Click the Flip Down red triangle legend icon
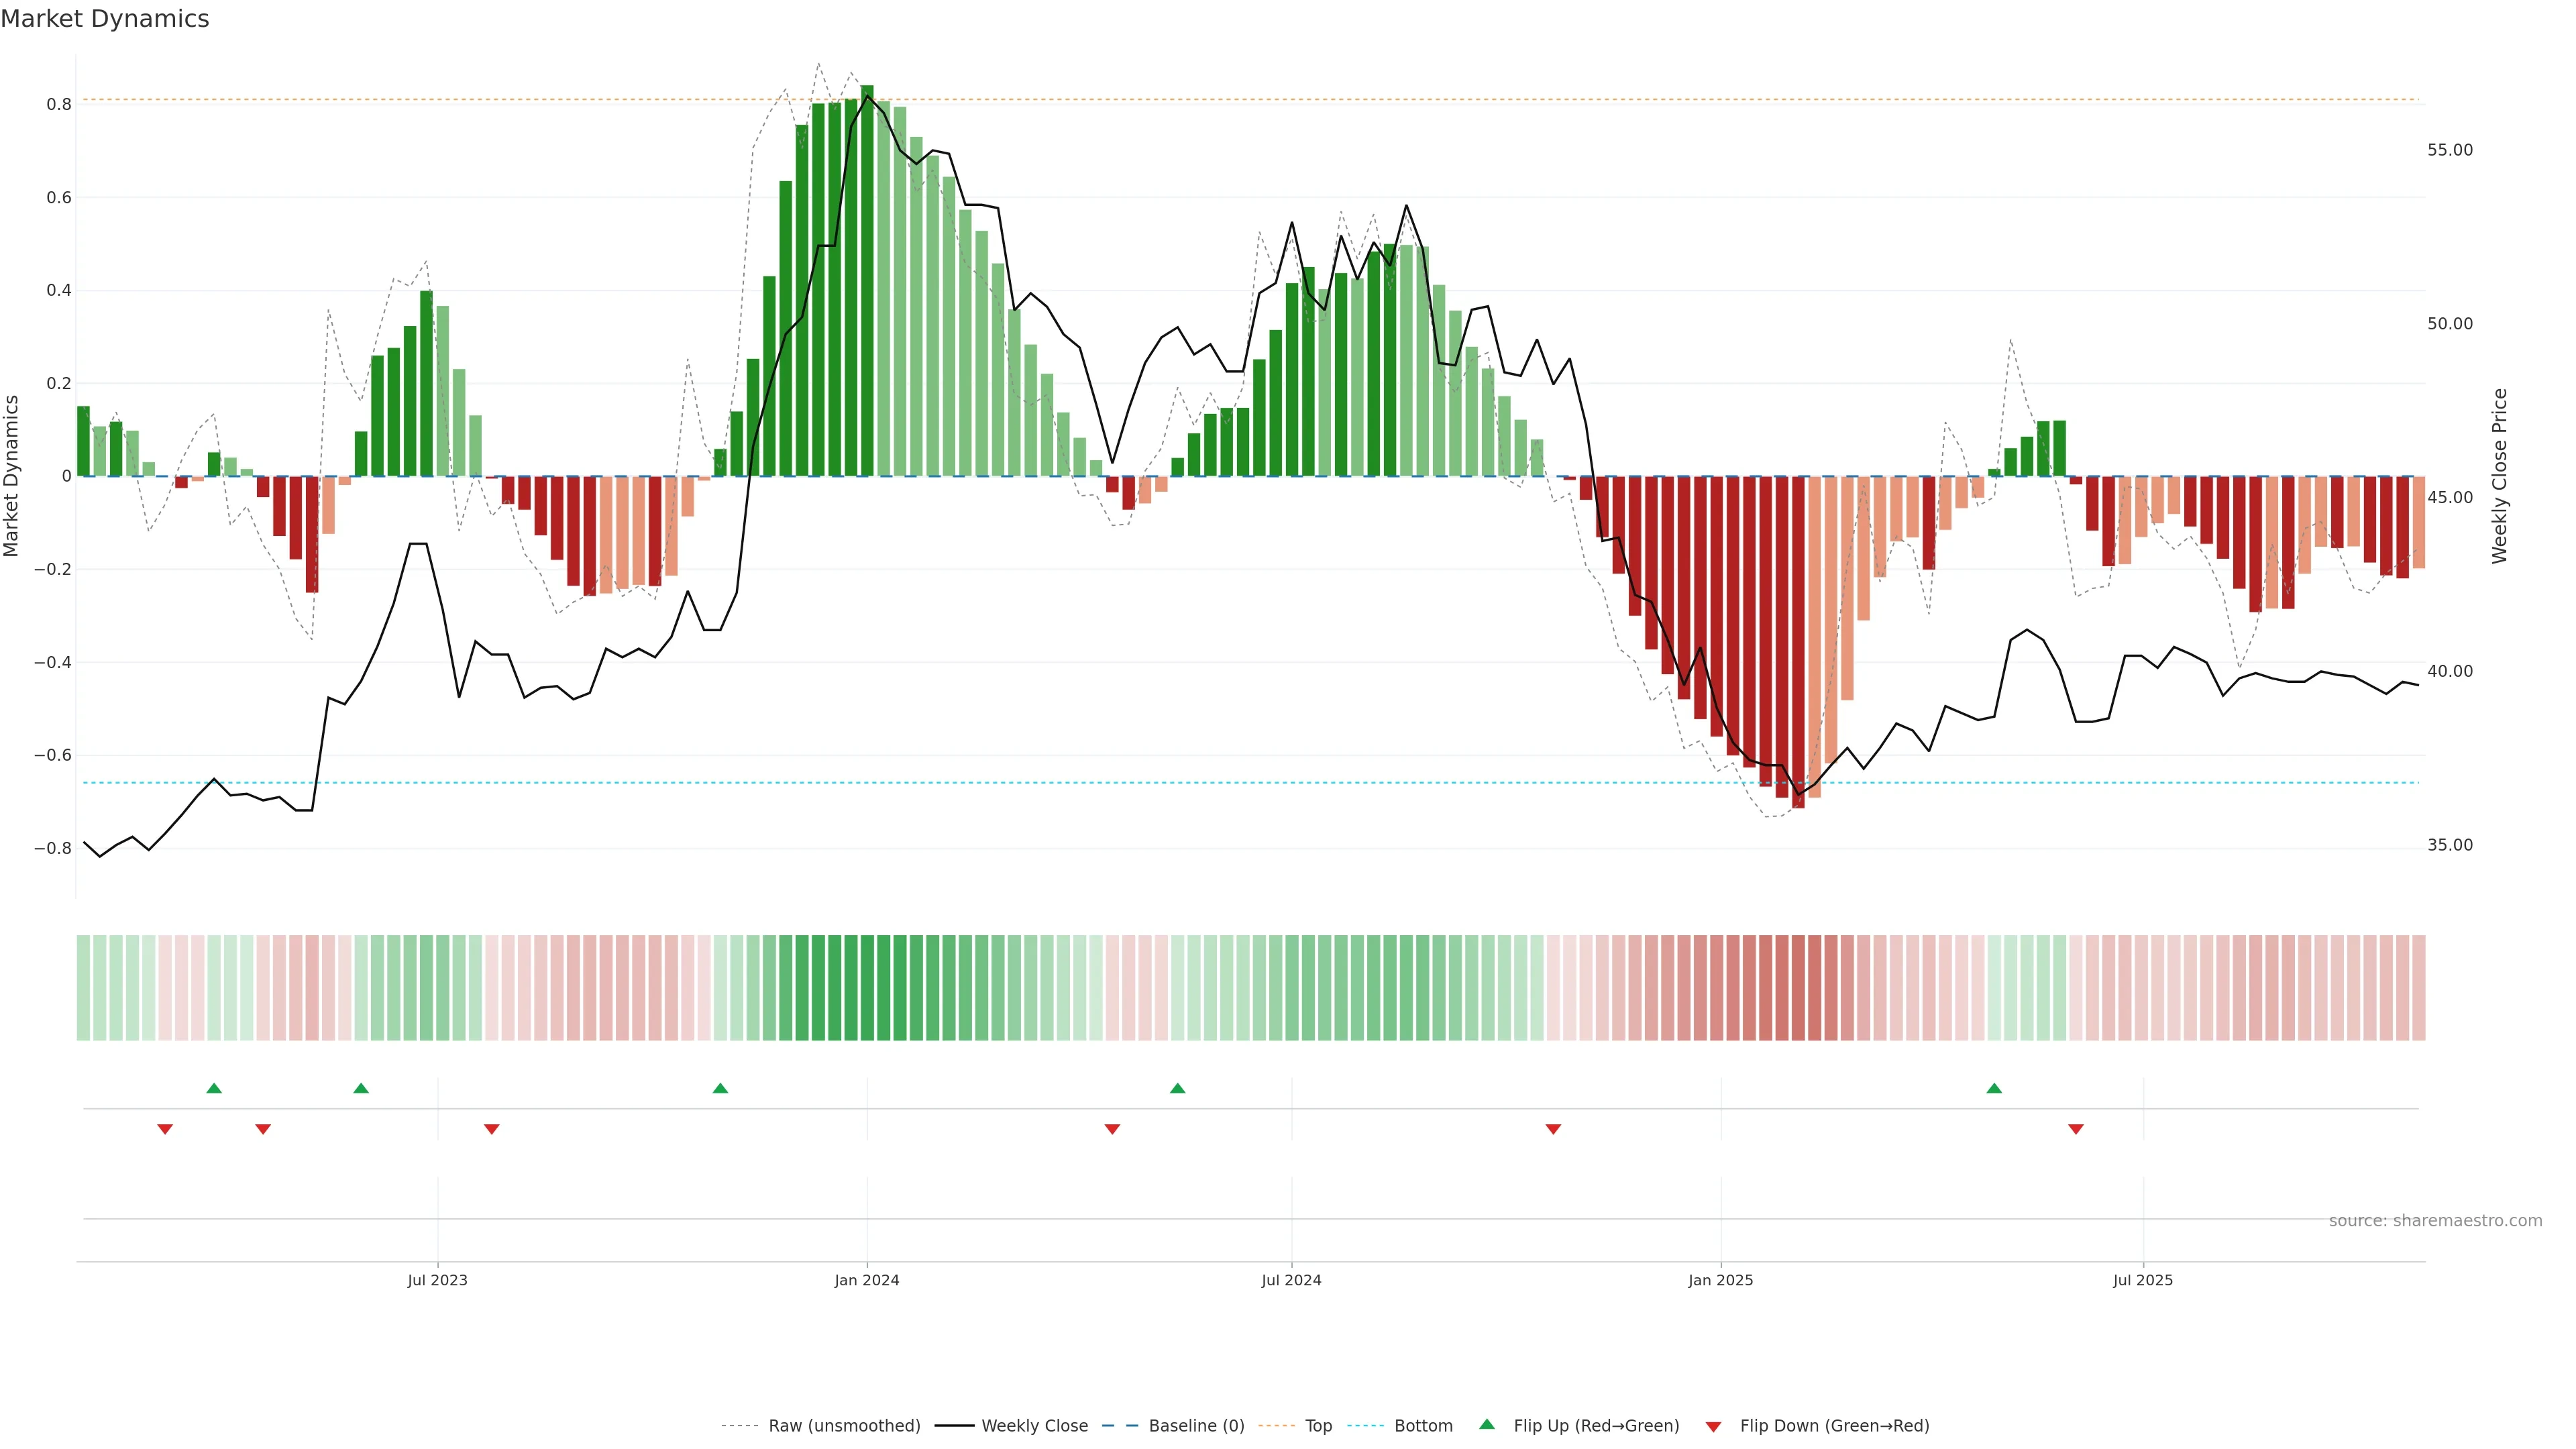 coord(1713,1426)
